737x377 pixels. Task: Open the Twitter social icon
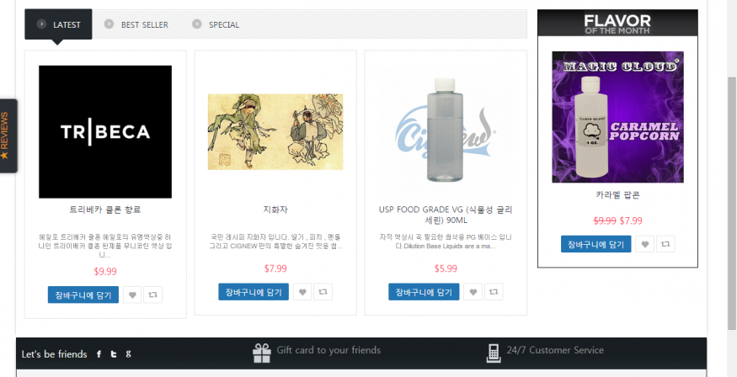113,354
